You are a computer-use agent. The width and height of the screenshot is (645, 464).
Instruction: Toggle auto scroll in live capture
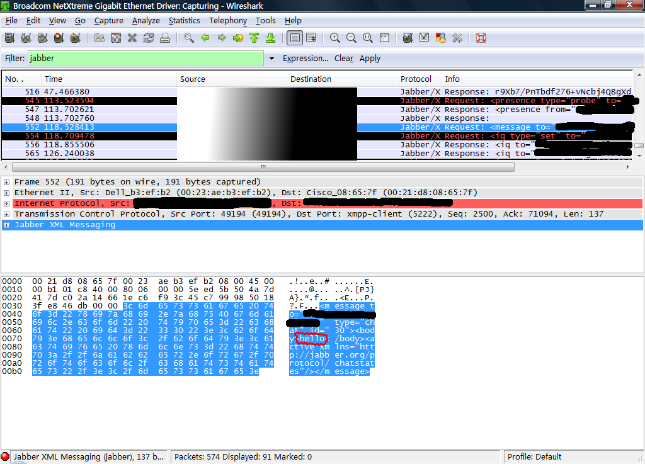(x=311, y=38)
